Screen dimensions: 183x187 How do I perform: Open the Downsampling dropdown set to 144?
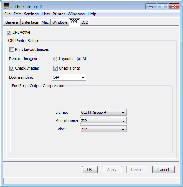69,77
